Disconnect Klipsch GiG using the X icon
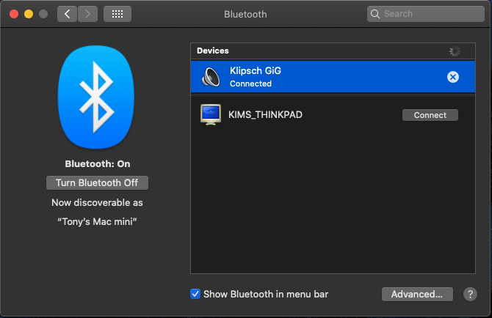This screenshot has height=318, width=492. click(453, 77)
